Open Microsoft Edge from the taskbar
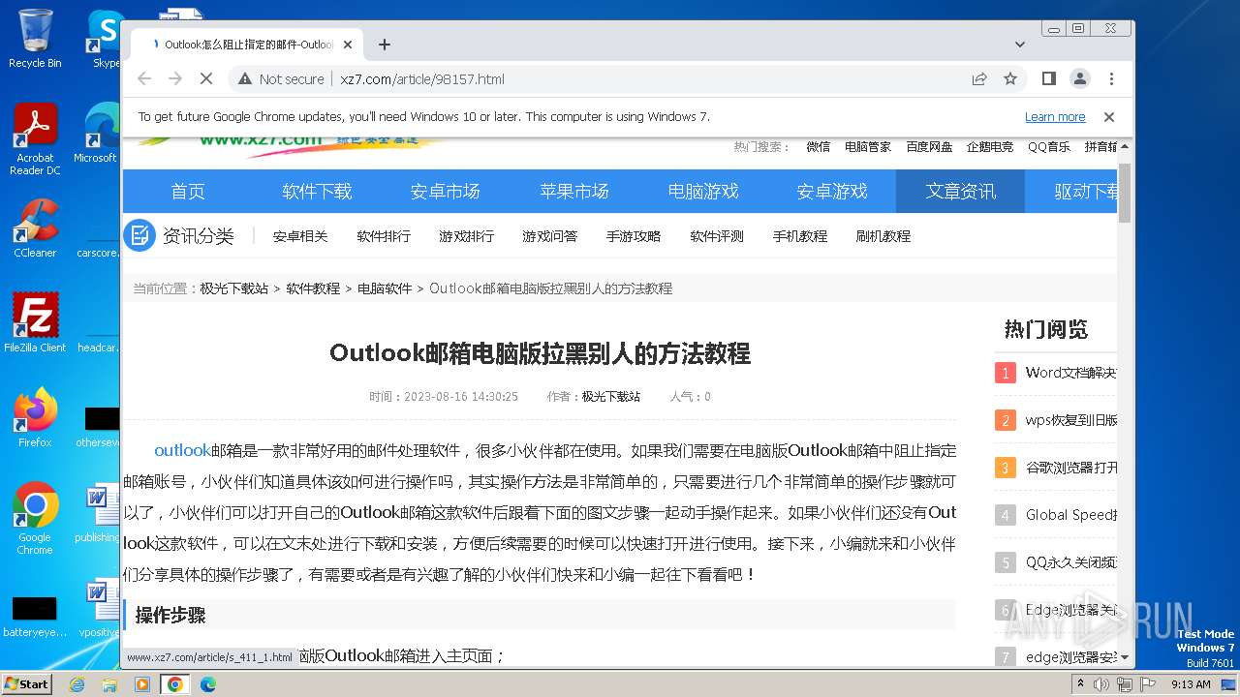Viewport: 1240px width, 697px height. [207, 684]
